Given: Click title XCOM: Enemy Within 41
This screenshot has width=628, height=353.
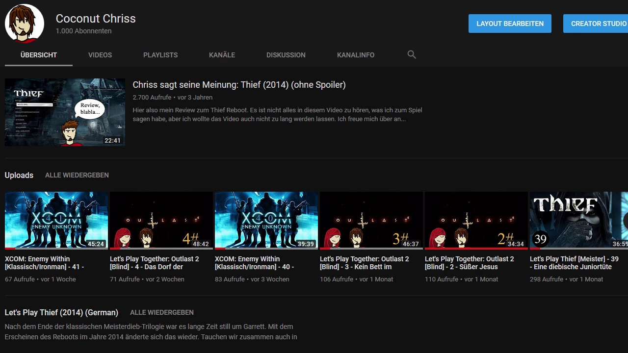Looking at the screenshot, I should [x=45, y=263].
